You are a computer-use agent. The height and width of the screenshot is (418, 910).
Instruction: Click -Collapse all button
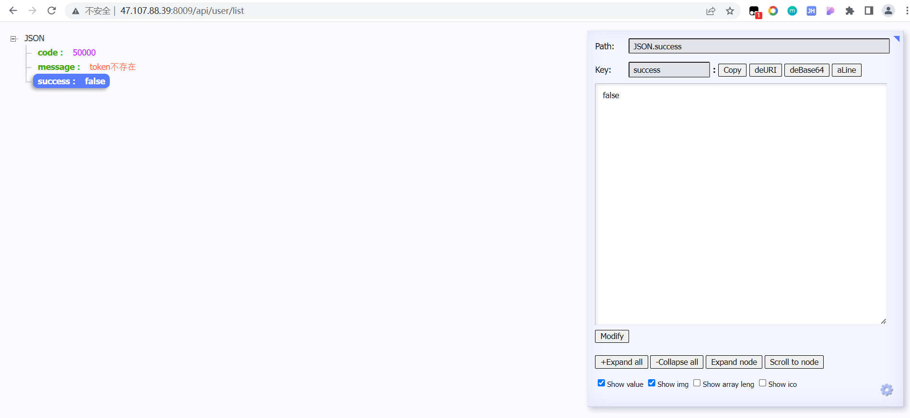click(677, 362)
